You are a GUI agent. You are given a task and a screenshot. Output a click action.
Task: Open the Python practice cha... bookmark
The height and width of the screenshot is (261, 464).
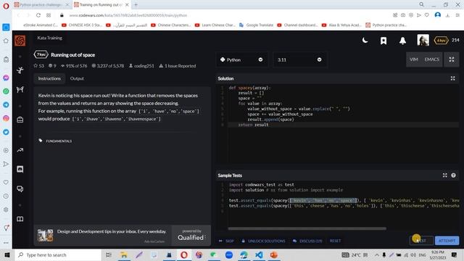pyautogui.click(x=386, y=25)
